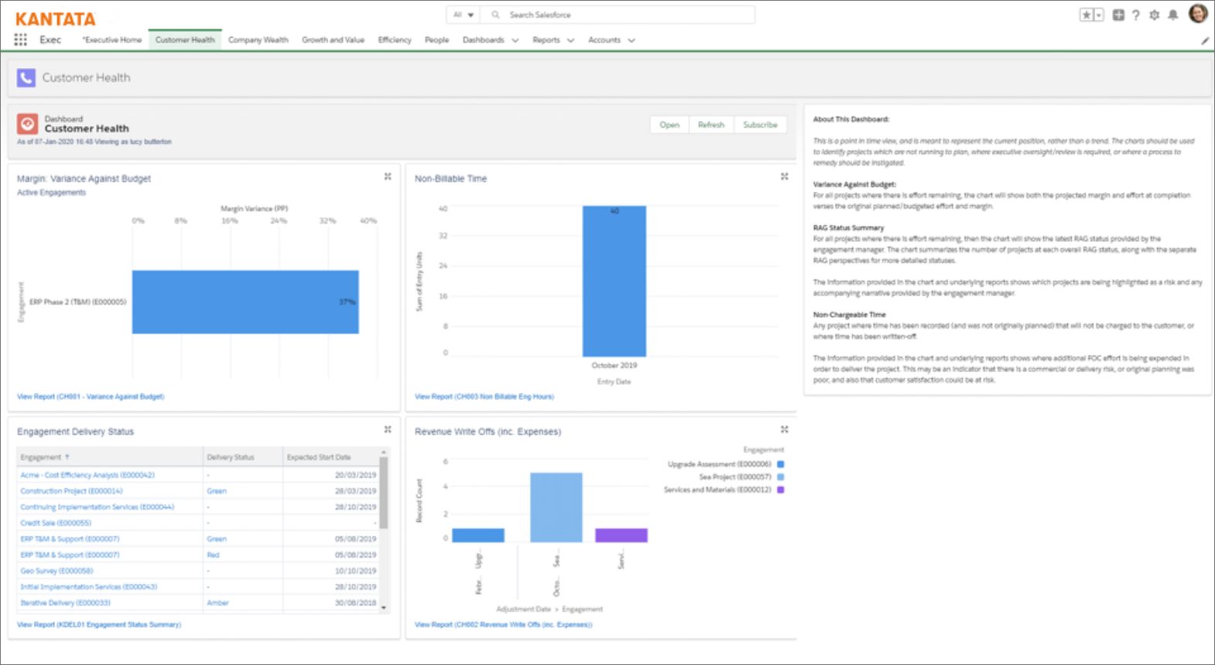The width and height of the screenshot is (1215, 665).
Task: Open View Report CH002 Revenue Write Offs
Action: click(503, 625)
